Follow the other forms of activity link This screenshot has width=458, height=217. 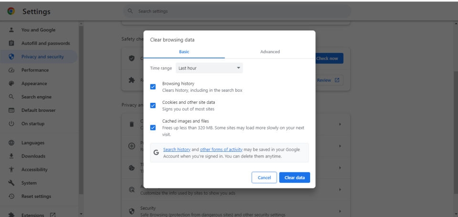[221, 149]
